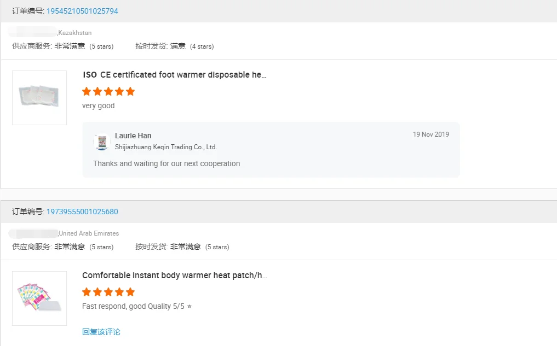Click the third star of body warmer rating

coord(108,292)
